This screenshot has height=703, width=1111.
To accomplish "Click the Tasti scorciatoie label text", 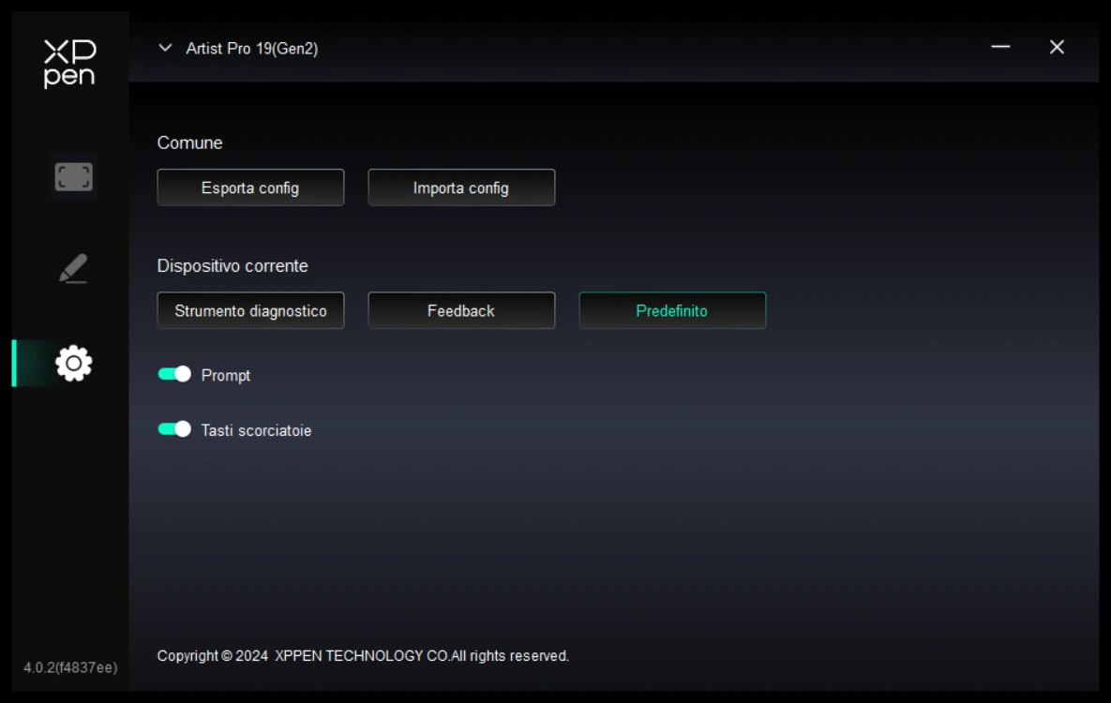I will coord(256,430).
